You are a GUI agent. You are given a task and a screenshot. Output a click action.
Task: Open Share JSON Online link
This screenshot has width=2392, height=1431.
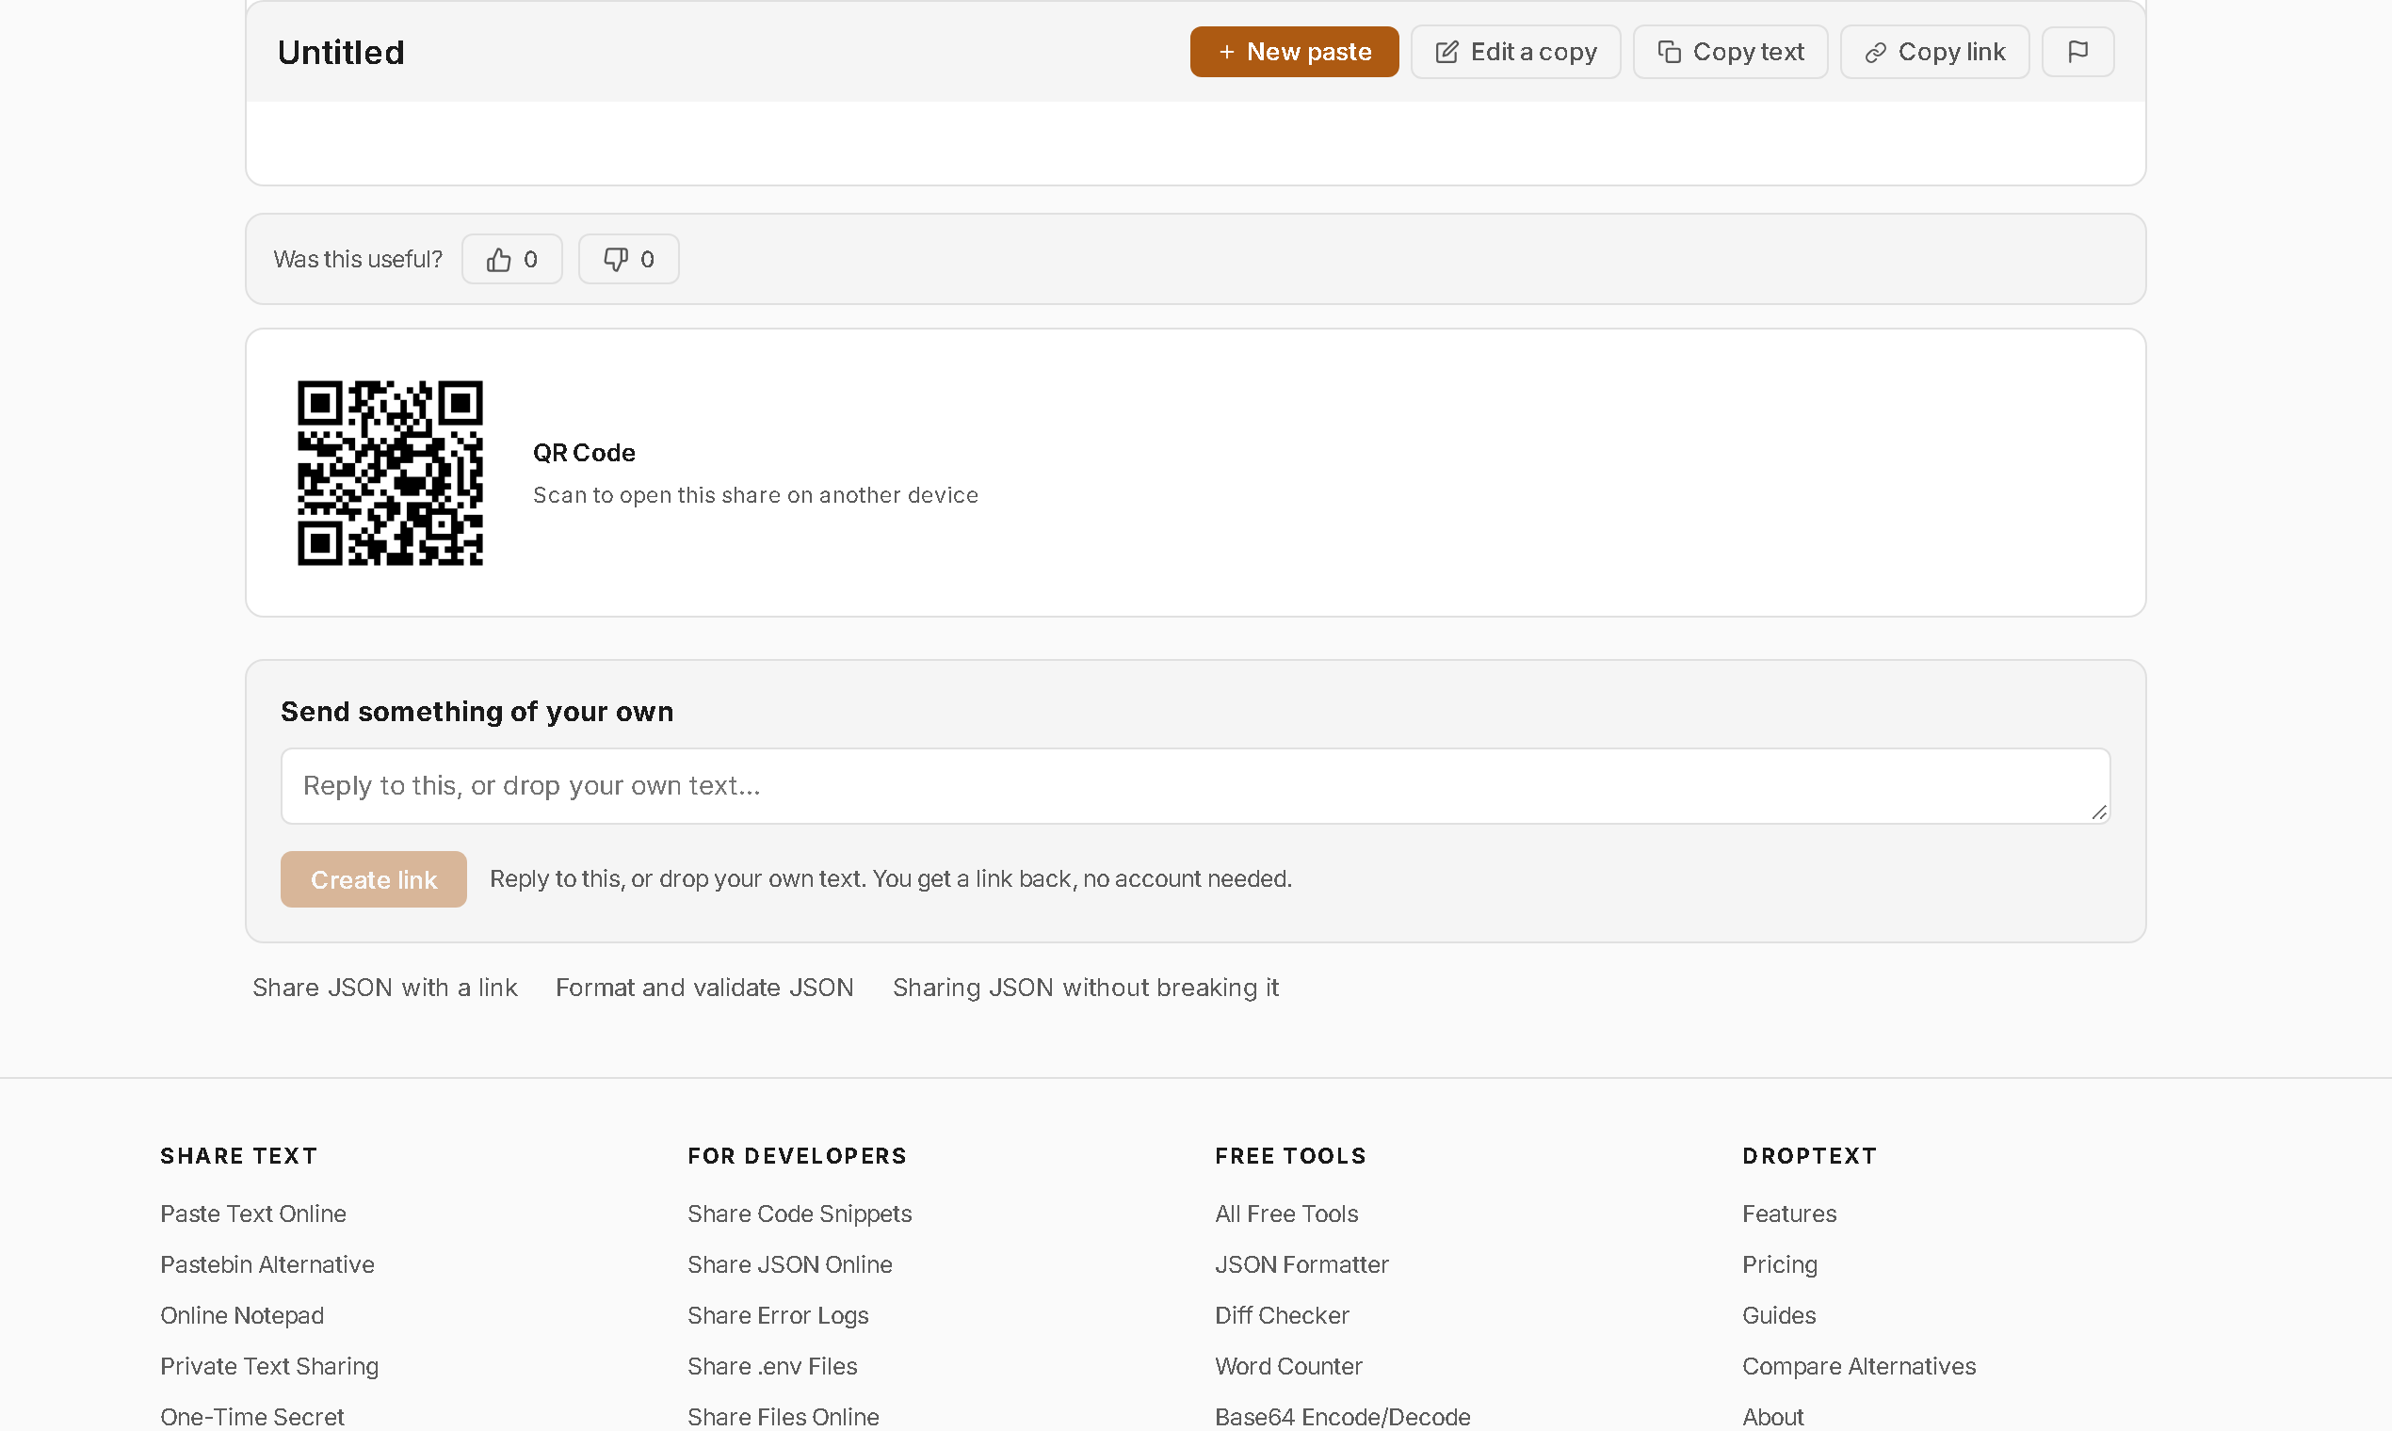pyautogui.click(x=790, y=1264)
